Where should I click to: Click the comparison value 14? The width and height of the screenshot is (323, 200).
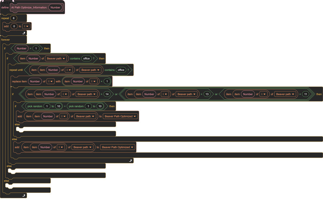[107, 94]
